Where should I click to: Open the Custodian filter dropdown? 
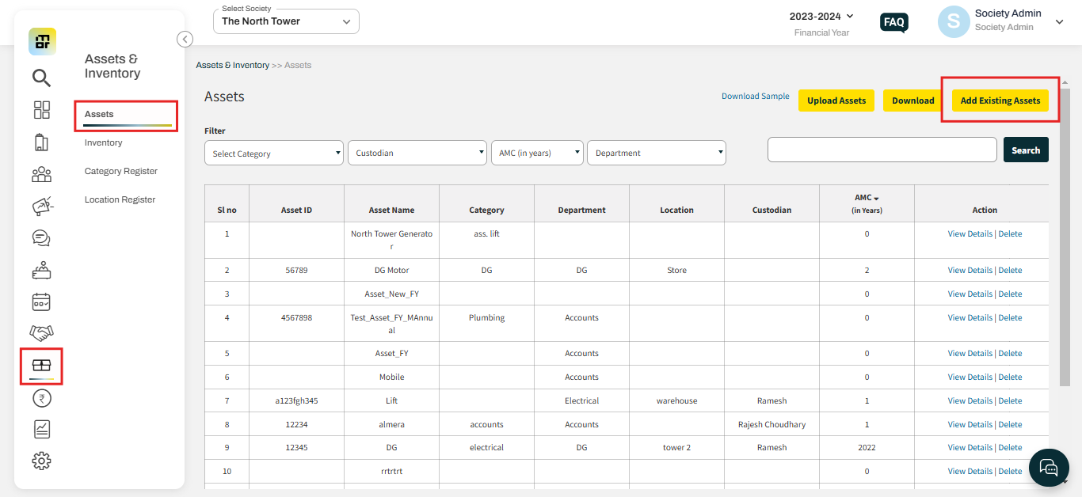(417, 154)
